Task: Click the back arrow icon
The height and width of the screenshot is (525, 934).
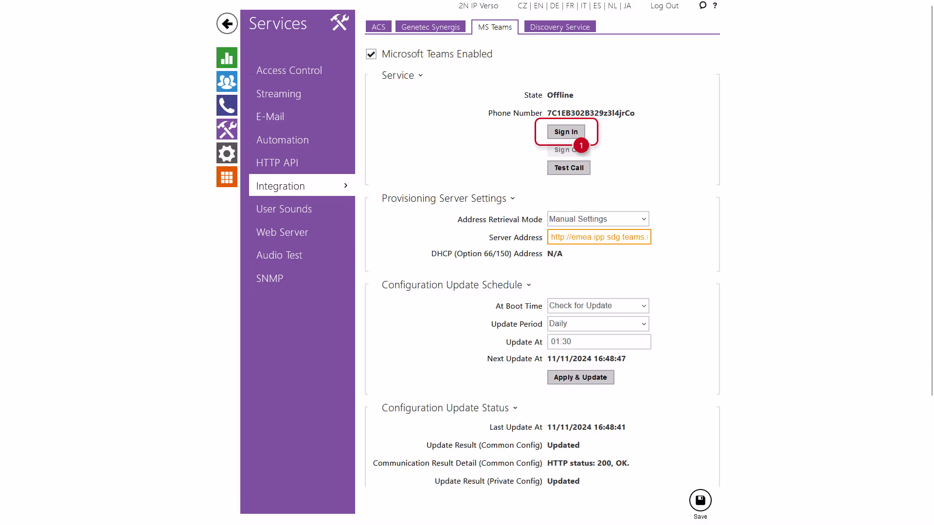Action: coord(227,23)
